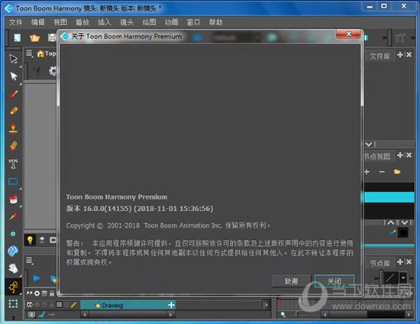Open the 视图 menu
Image resolution: width=420 pixels, height=324 pixels.
[x=60, y=22]
